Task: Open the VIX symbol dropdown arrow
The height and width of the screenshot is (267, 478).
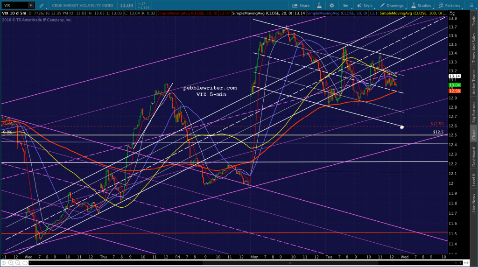Action: (x=31, y=6)
